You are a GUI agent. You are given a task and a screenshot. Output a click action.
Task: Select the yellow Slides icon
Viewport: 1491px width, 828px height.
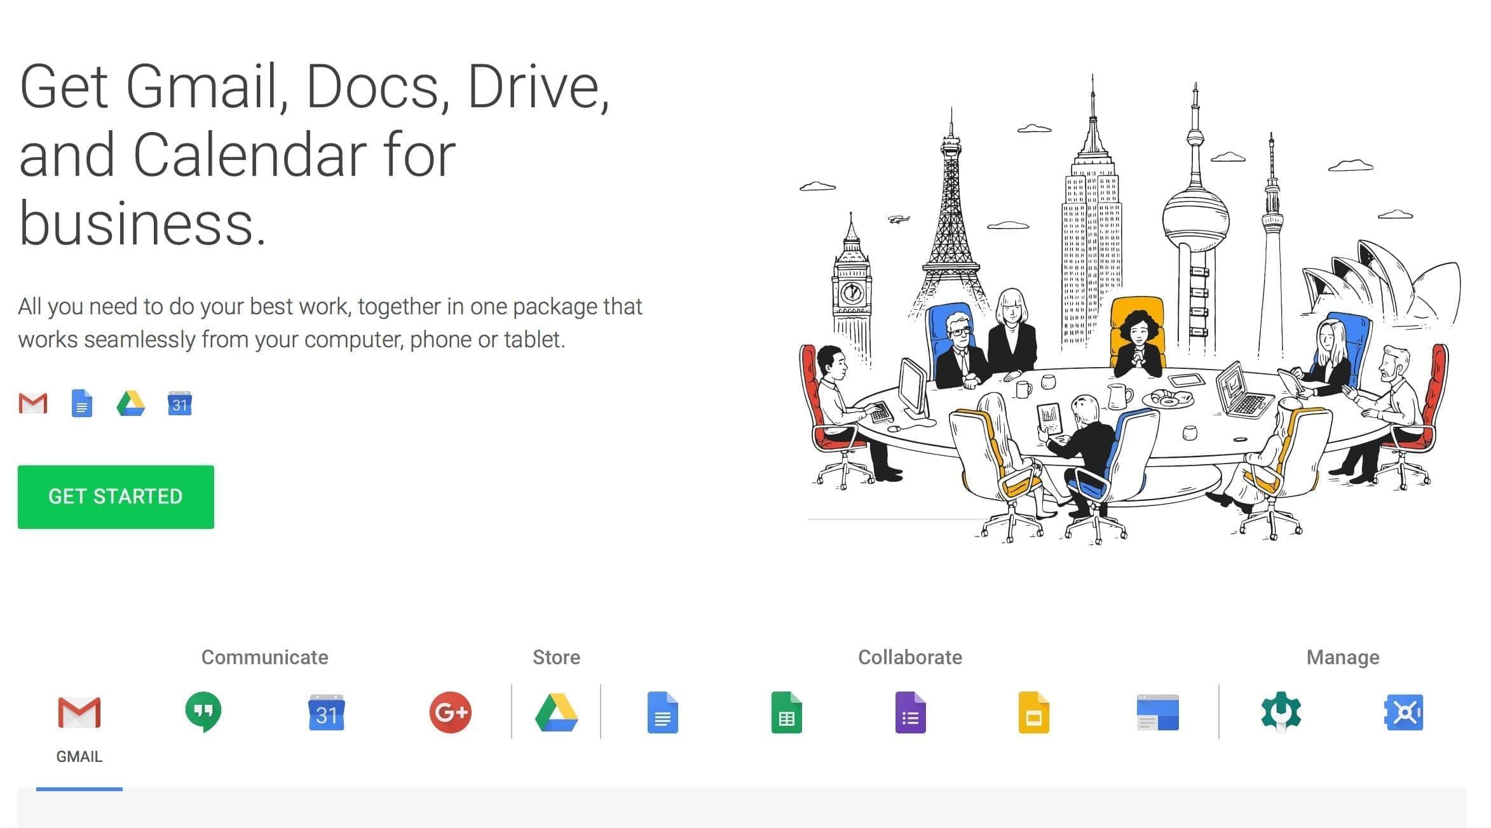1033,712
